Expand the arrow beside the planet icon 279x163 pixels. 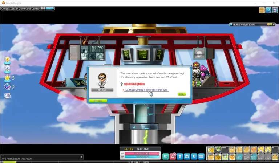pos(13,86)
